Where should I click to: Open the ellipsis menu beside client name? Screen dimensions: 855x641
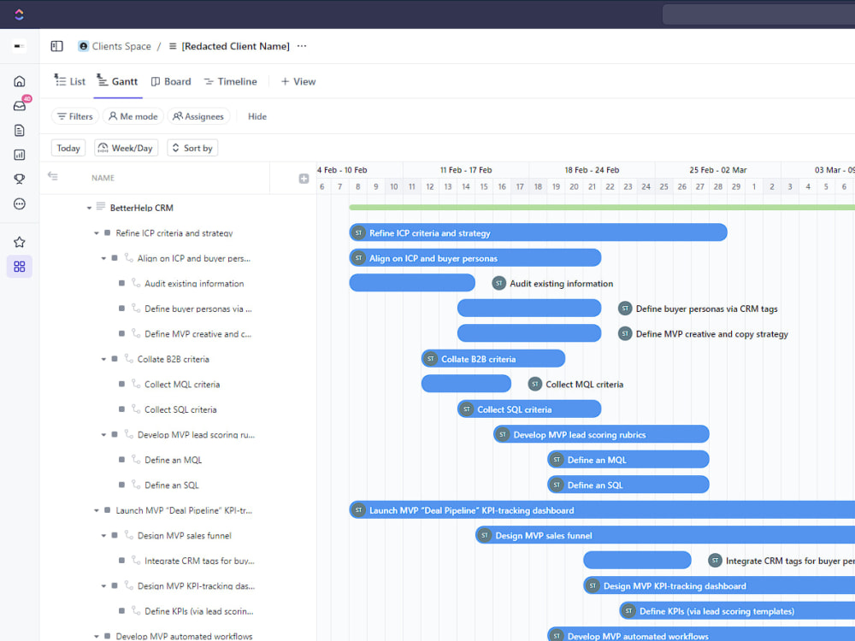pyautogui.click(x=302, y=46)
